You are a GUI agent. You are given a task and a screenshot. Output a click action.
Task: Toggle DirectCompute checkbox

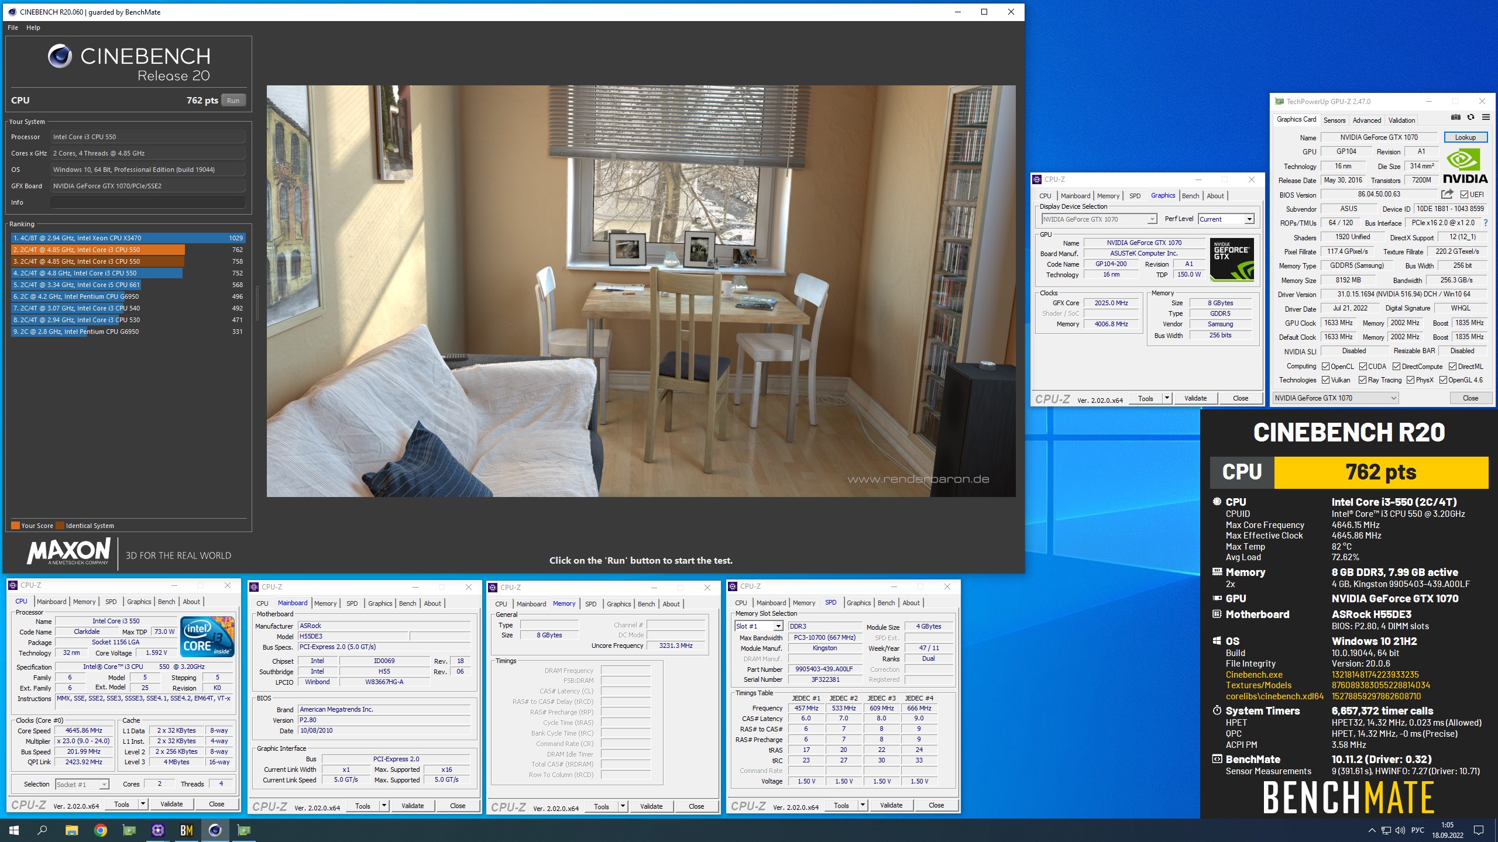tap(1397, 367)
